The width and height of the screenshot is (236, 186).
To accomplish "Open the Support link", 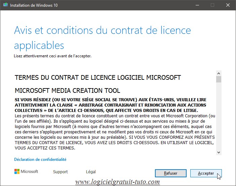I will pyautogui.click(x=61, y=172).
